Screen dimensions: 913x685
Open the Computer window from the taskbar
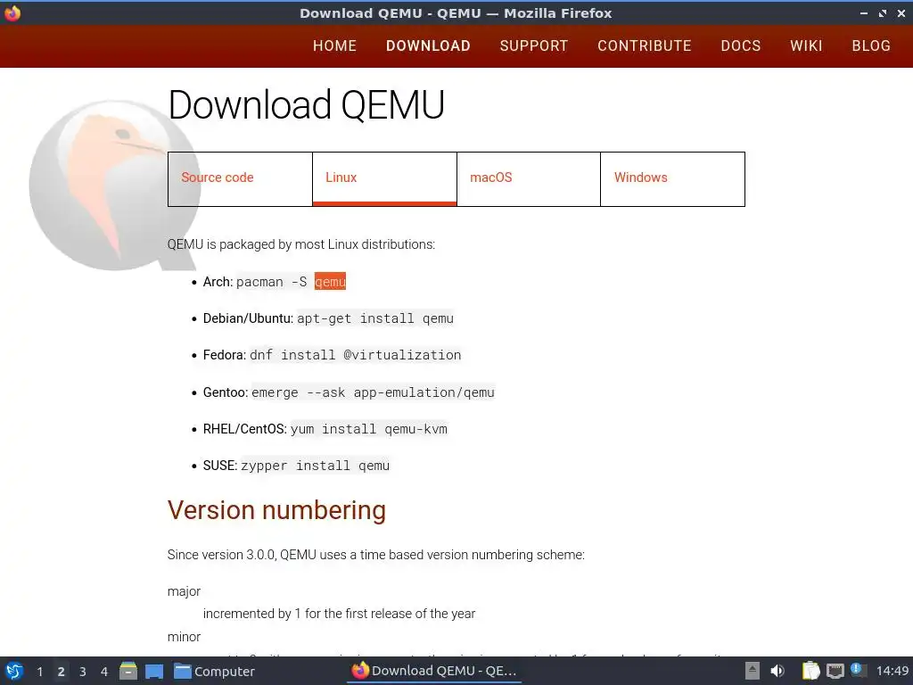[x=214, y=672]
